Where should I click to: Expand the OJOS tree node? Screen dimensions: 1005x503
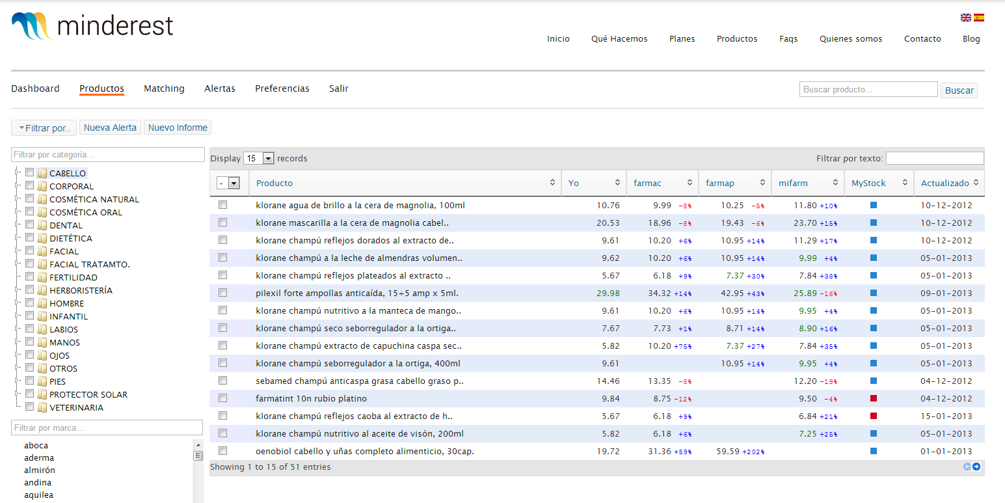coord(16,355)
